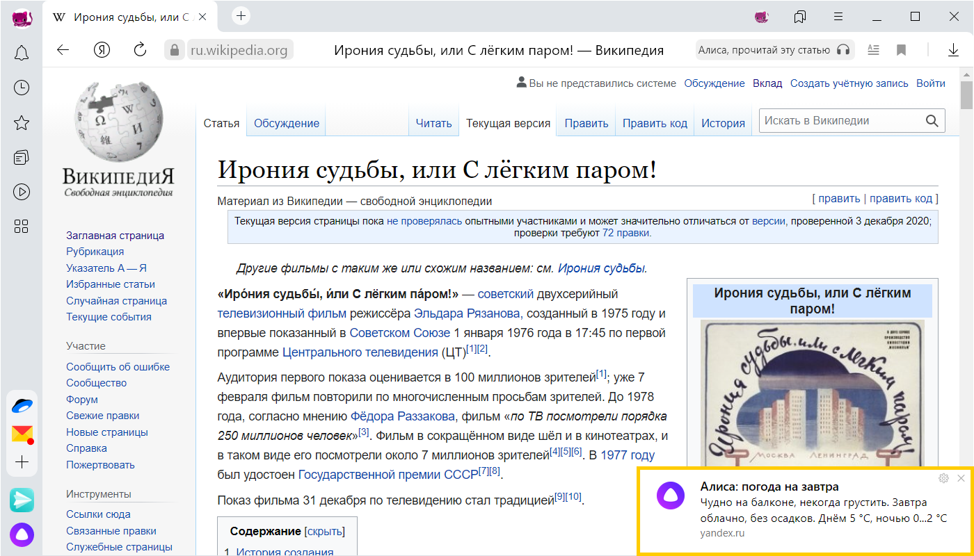
Task: Open downloads arrow icon
Action: [x=953, y=50]
